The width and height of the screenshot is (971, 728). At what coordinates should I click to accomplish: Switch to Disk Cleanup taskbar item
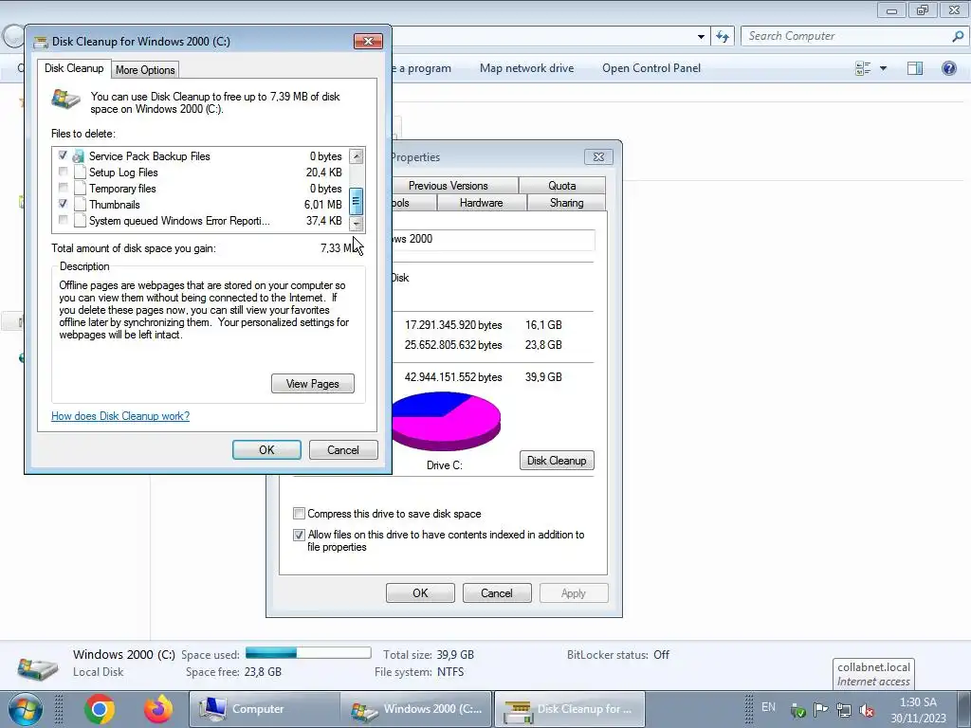click(569, 709)
